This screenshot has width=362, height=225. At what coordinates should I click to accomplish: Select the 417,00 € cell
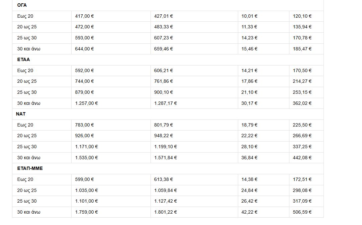point(84,16)
